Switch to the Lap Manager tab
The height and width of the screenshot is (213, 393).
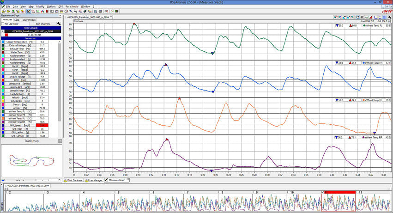coord(94,180)
